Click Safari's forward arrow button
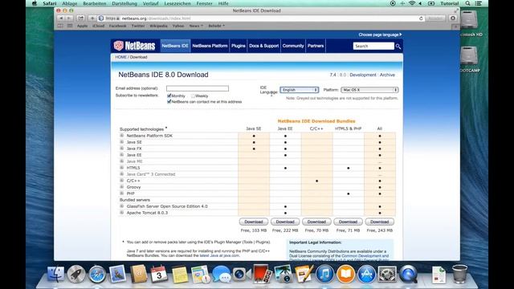 point(69,18)
